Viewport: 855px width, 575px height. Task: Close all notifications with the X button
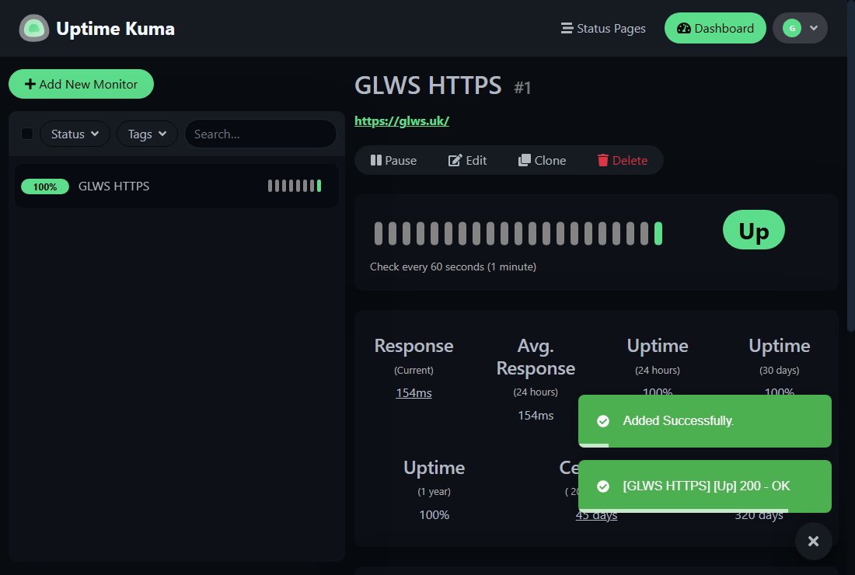[813, 542]
